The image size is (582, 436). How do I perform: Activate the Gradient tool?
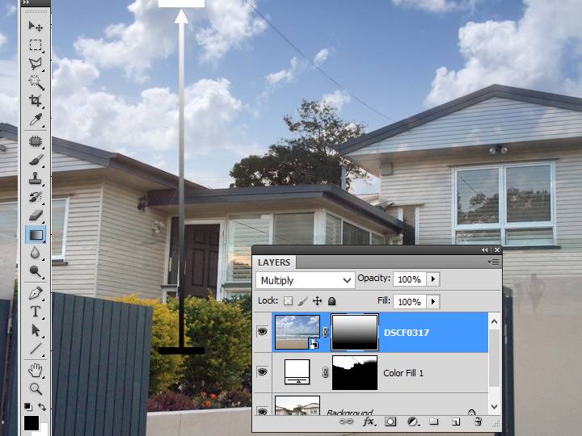pos(36,235)
